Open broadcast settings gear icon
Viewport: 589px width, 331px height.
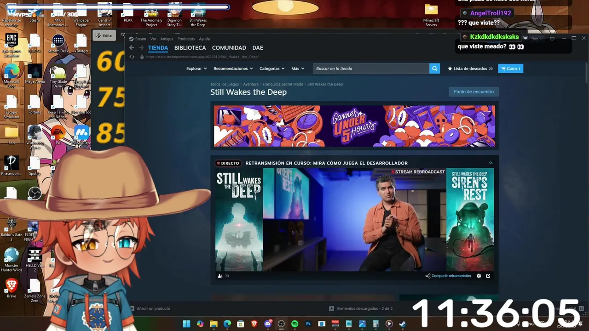(x=479, y=276)
